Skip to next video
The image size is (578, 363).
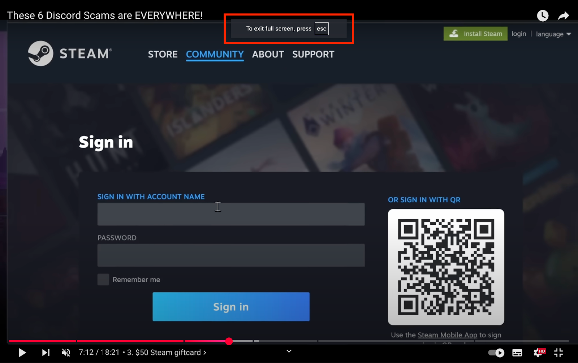click(x=46, y=353)
